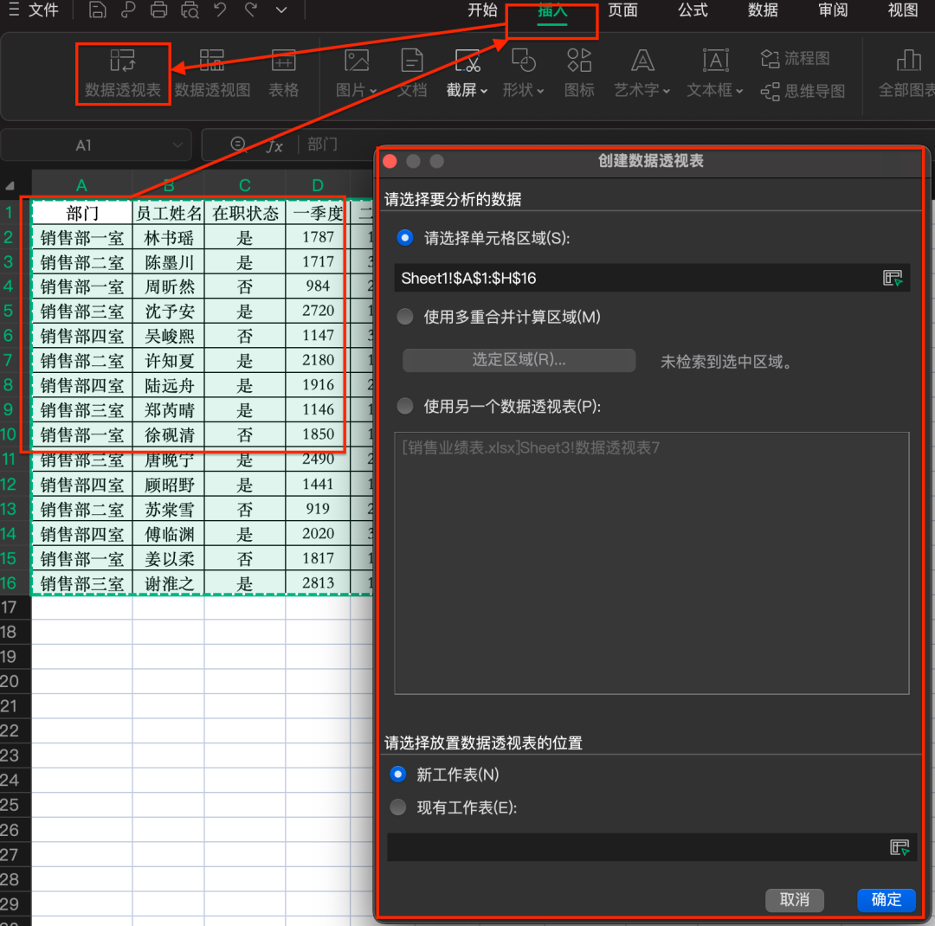Select 现有工作表 as pivot table location

(397, 807)
